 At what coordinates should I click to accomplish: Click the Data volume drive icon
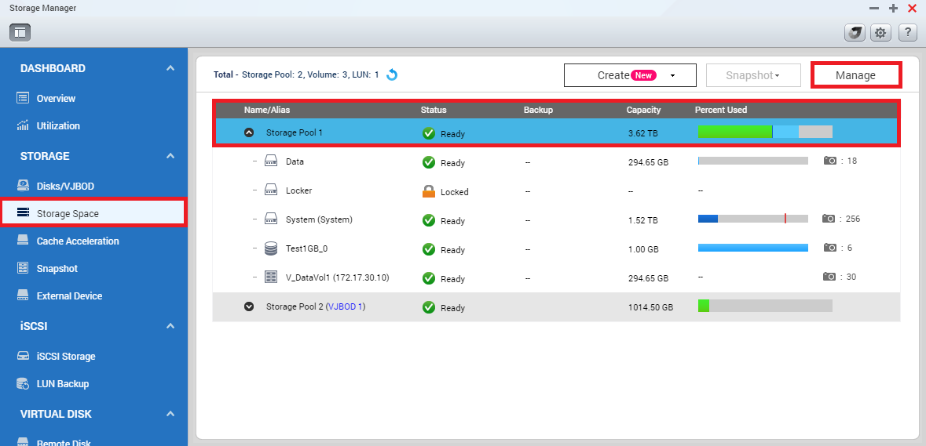coord(270,161)
